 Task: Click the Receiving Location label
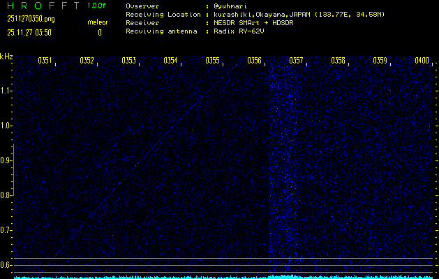click(x=163, y=15)
